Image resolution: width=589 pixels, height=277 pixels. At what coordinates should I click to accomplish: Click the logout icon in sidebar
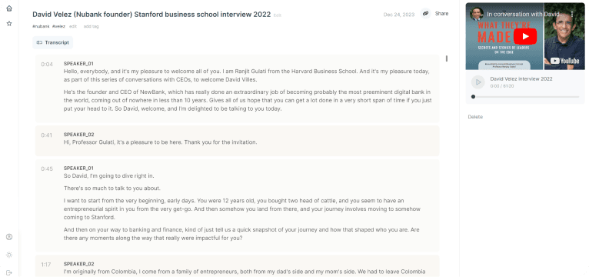click(9, 272)
